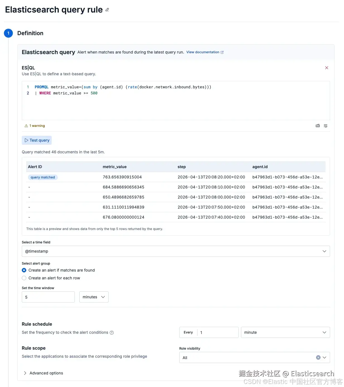This screenshot has height=387, width=344.
Task: Click the Every interval number field
Action: click(x=218, y=332)
